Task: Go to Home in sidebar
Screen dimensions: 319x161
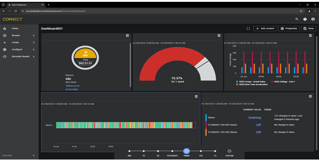Action: (15, 28)
